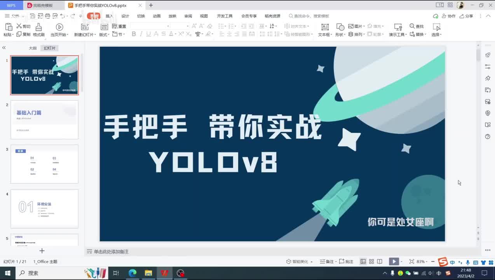The image size is (495, 280).
Task: Click the Find (查找) magnifier icon
Action: [x=412, y=26]
